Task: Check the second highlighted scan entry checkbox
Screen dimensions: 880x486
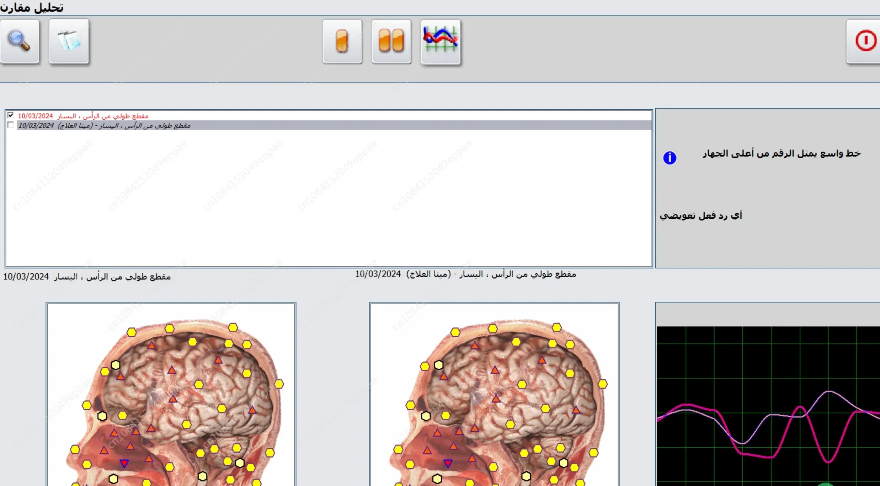Action: pos(10,125)
